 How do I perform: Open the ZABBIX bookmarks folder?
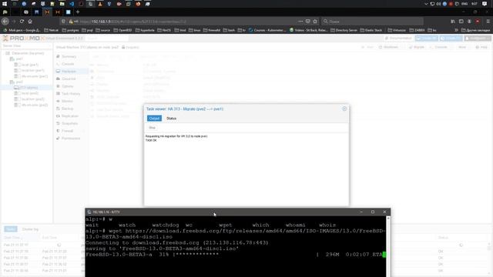(418, 30)
